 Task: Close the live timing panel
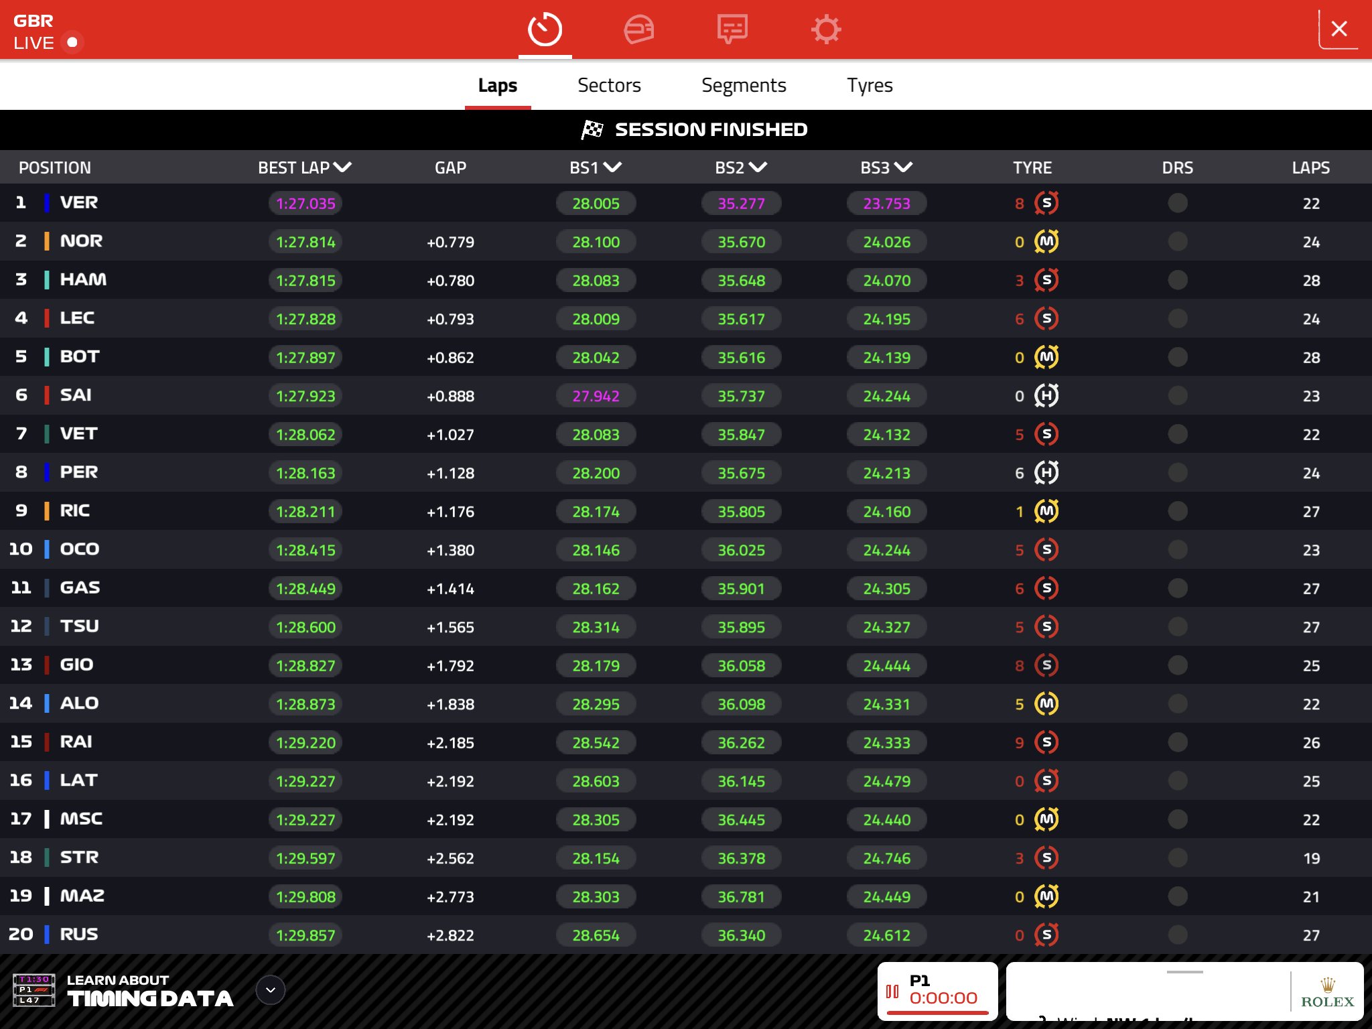1339,29
